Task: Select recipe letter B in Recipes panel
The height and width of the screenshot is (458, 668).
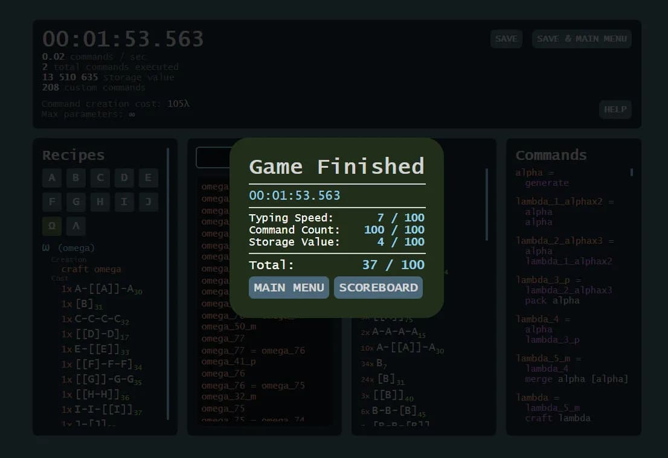Action: coord(75,177)
